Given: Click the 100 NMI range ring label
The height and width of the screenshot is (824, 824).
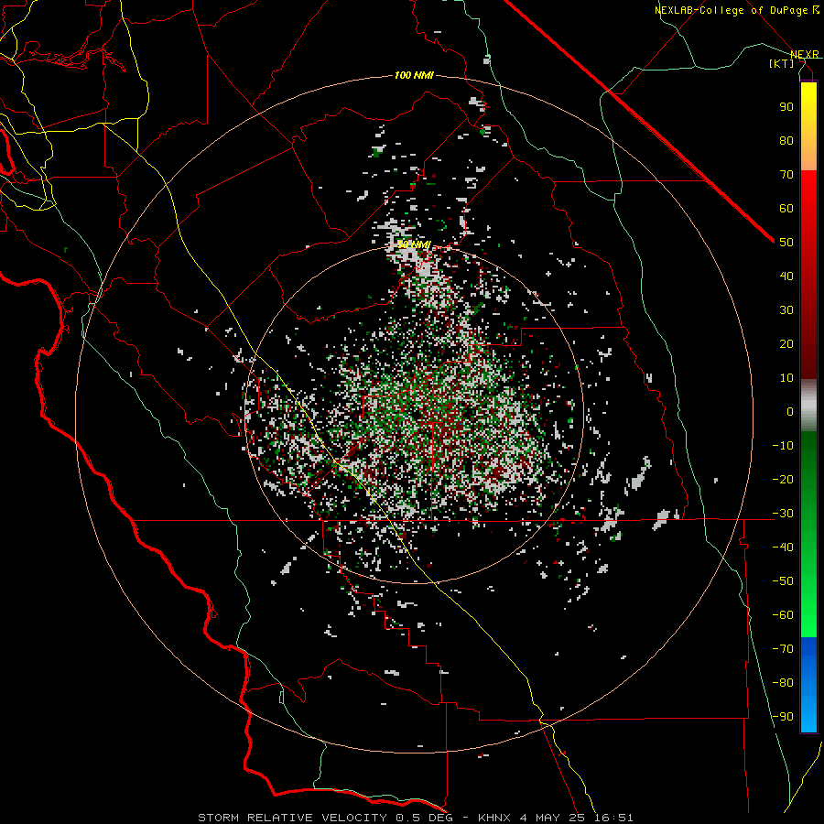Looking at the screenshot, I should 414,75.
